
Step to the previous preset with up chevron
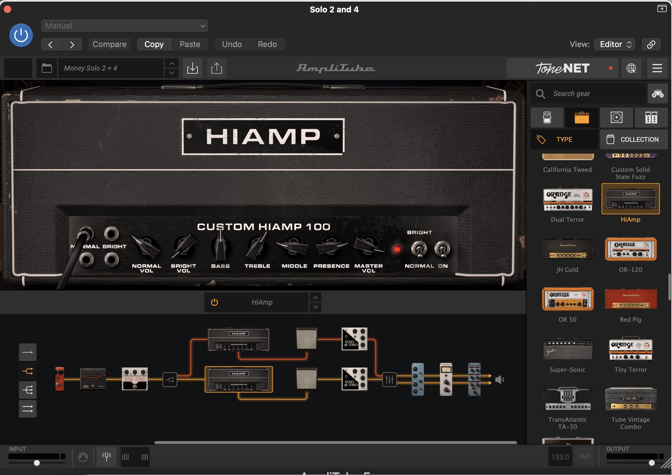pos(171,63)
